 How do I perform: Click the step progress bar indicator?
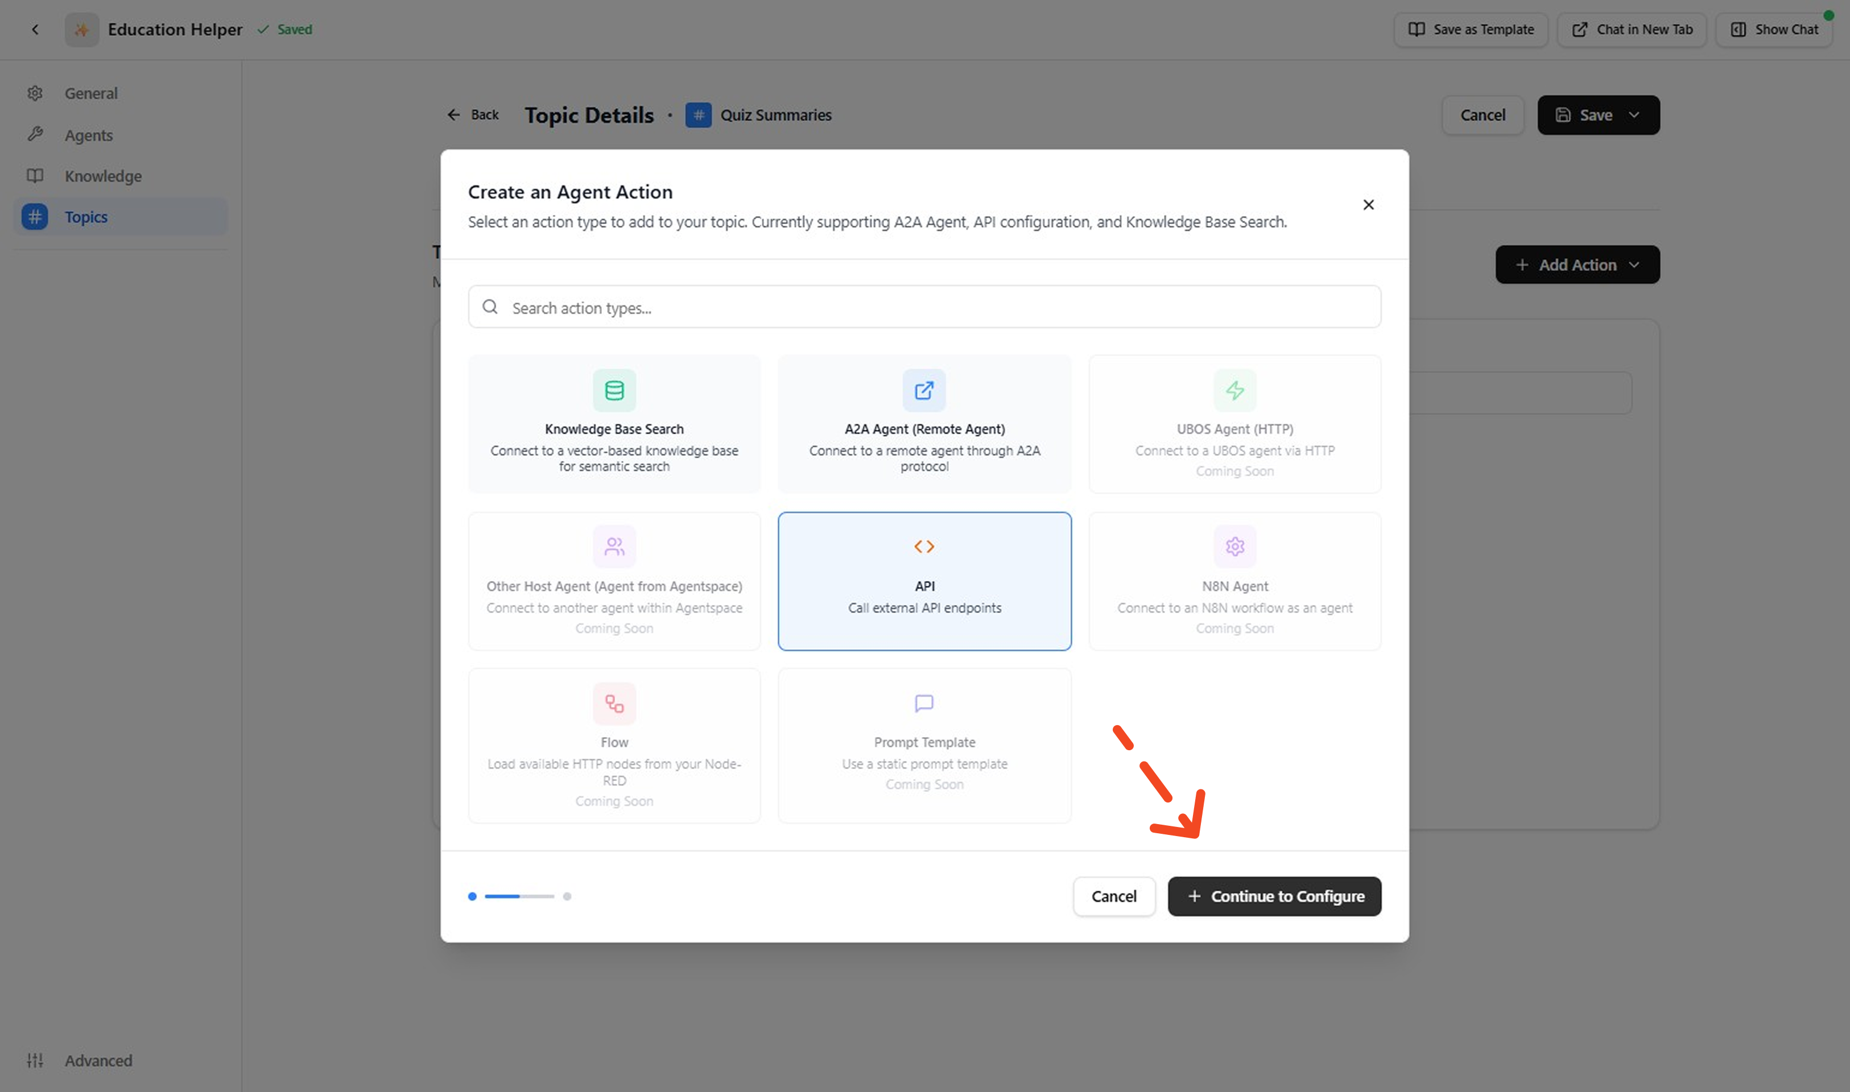[519, 896]
